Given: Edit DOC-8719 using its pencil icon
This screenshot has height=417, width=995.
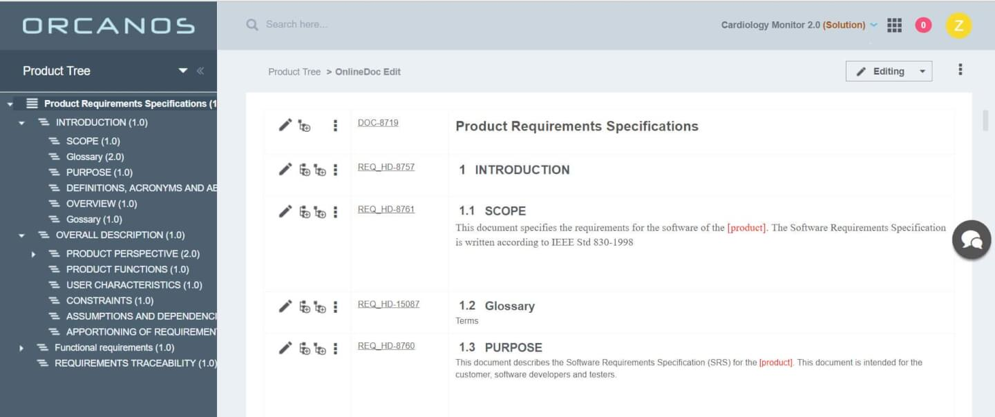Looking at the screenshot, I should 285,125.
